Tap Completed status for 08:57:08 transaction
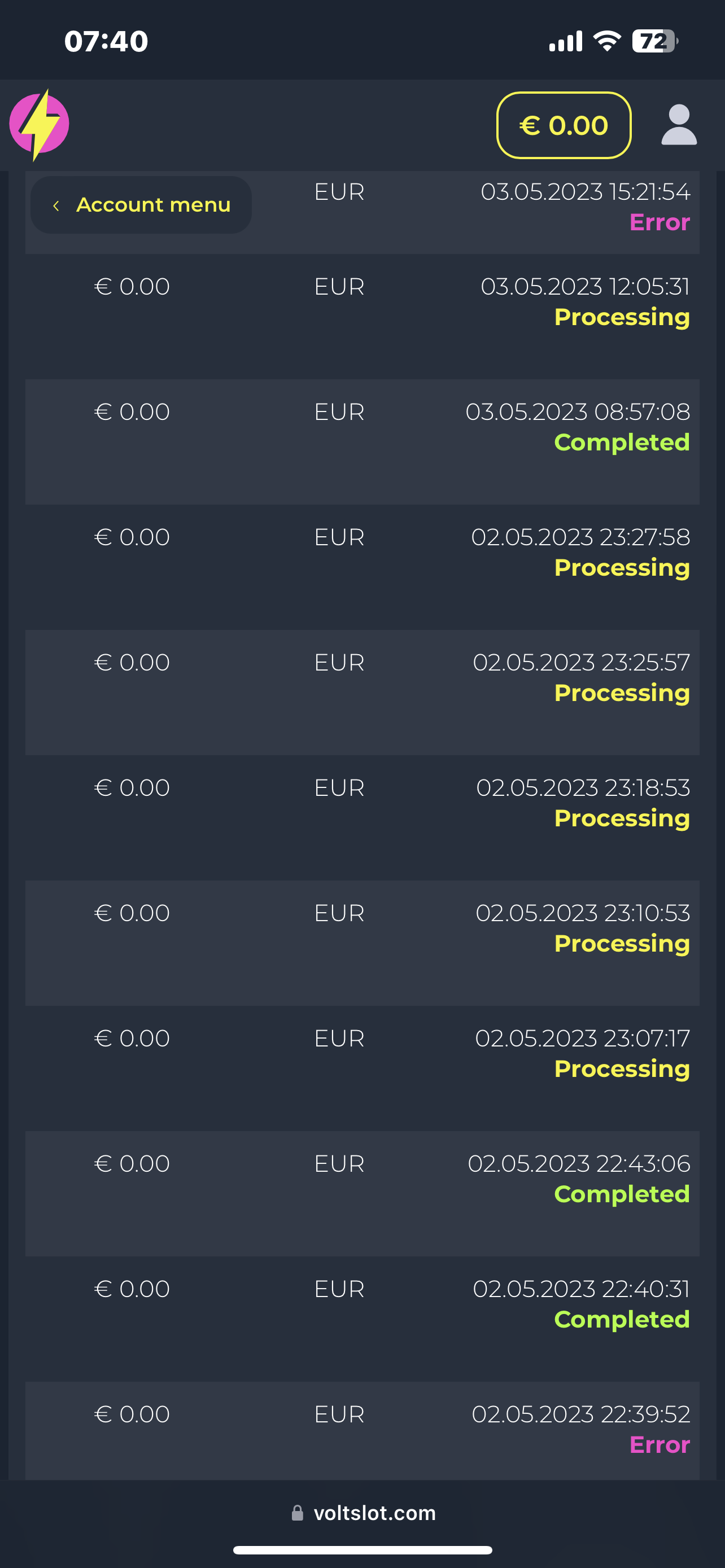The width and height of the screenshot is (725, 1568). (622, 443)
